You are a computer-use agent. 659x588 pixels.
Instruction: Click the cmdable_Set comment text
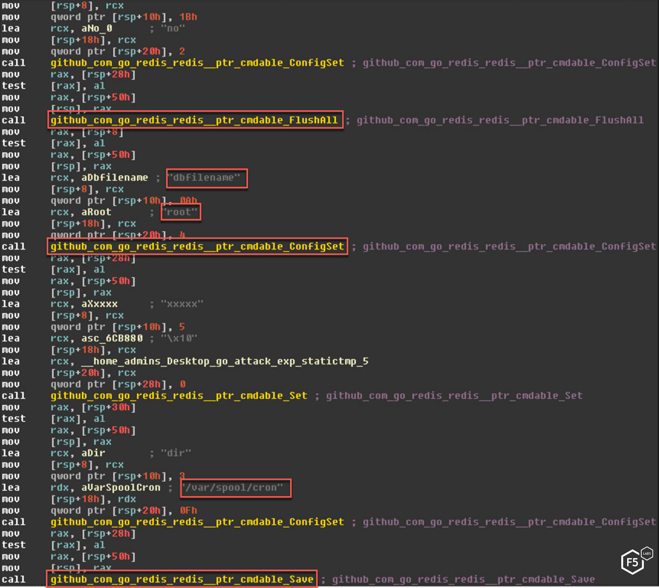click(454, 395)
